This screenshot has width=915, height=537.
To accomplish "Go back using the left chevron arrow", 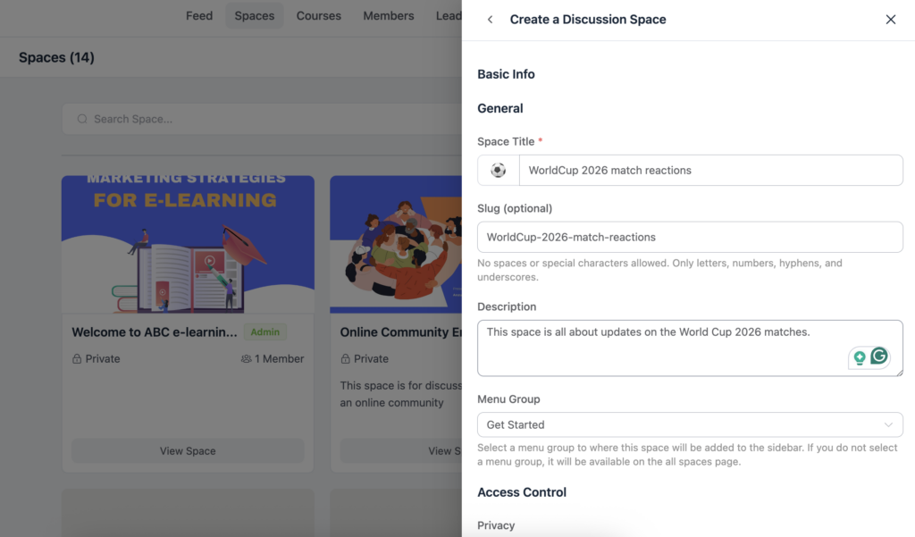I will coord(491,20).
